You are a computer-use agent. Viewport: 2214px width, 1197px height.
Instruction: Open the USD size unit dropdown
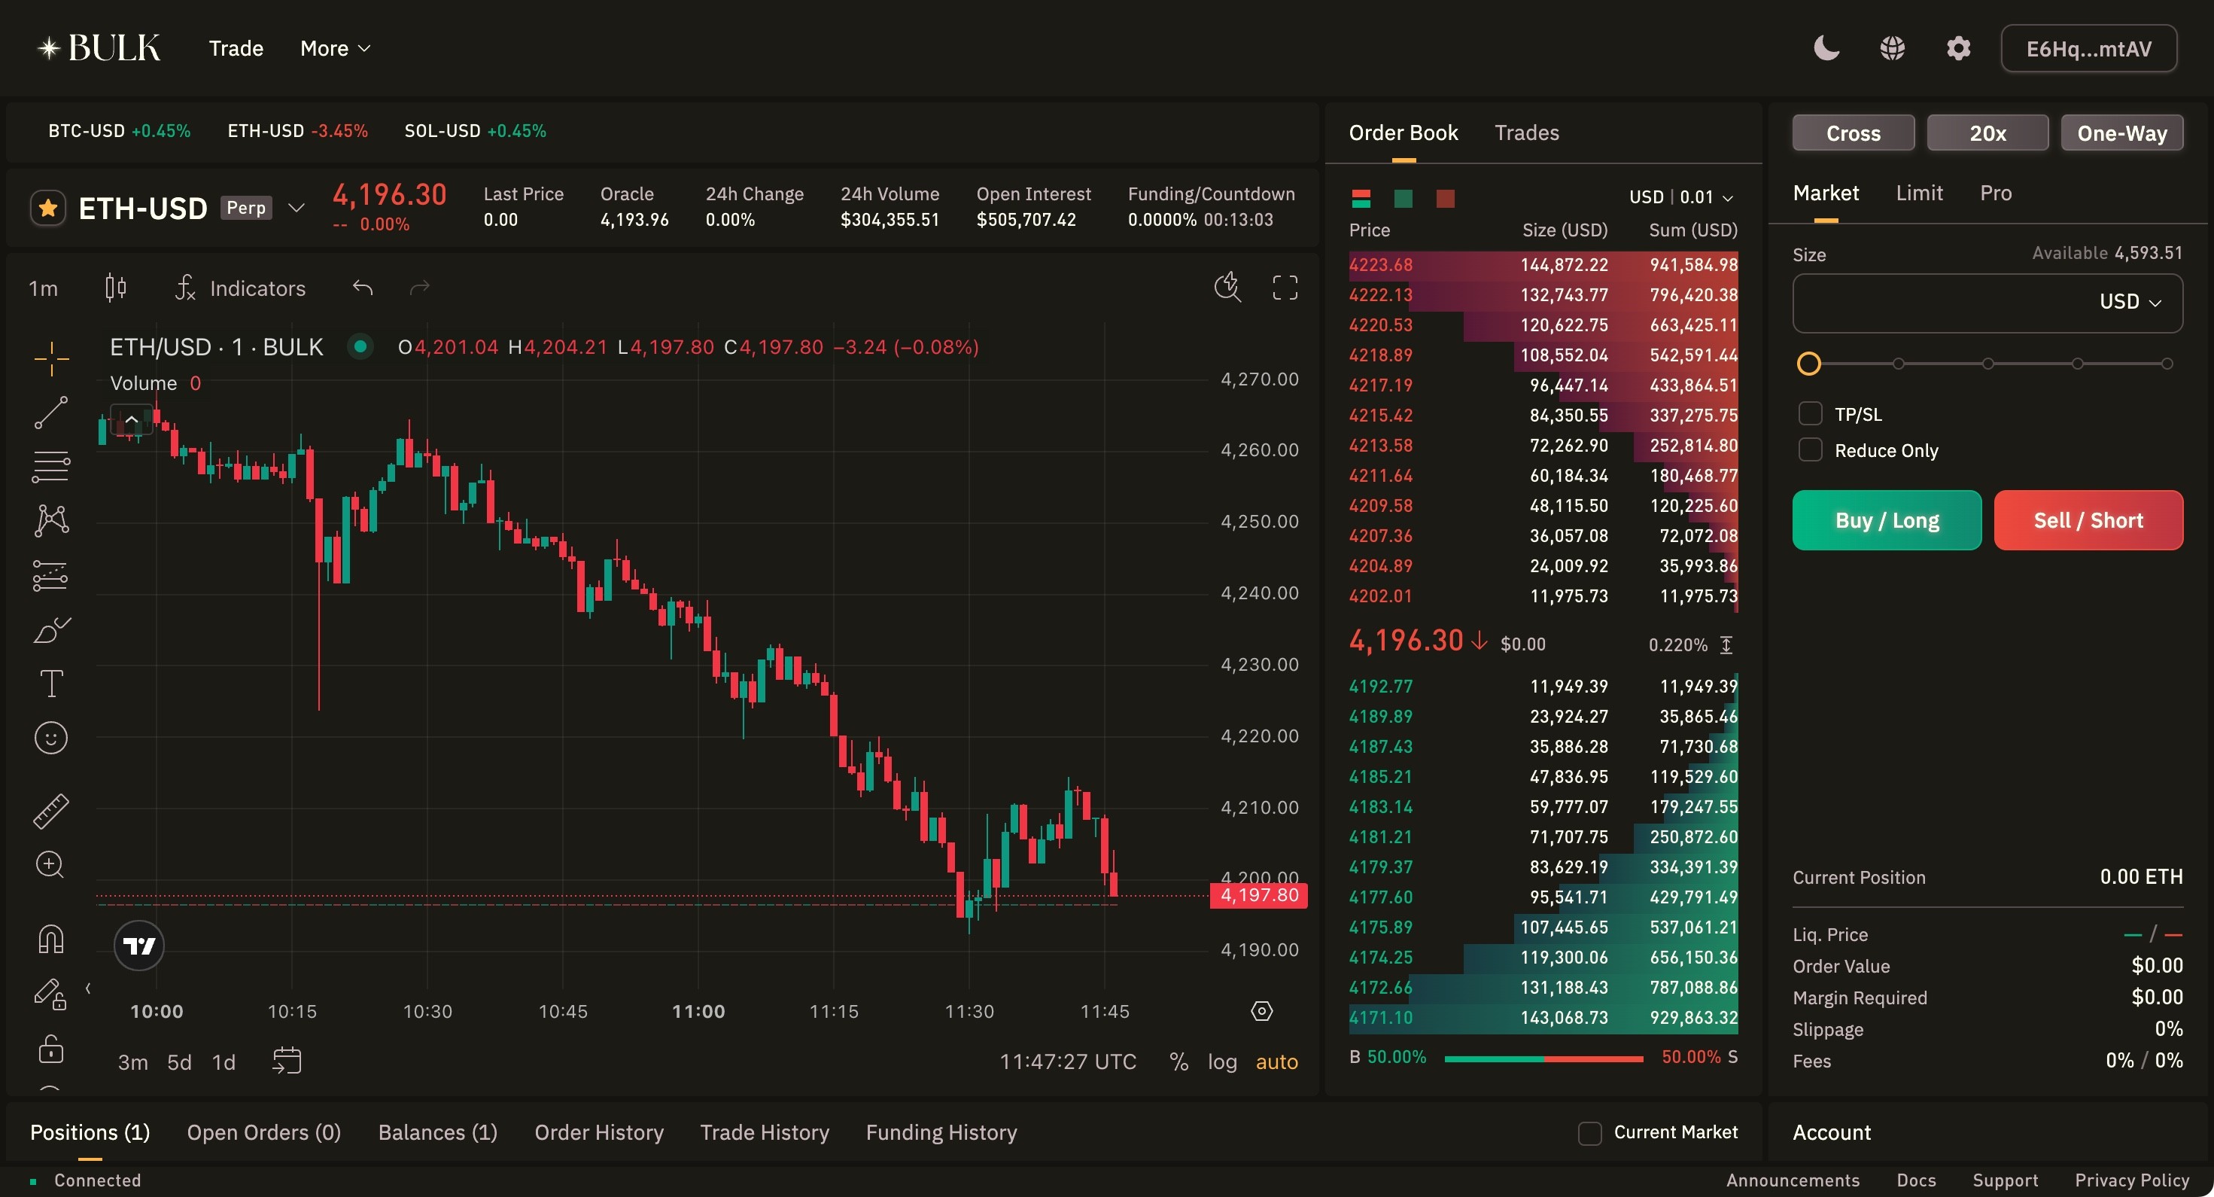(x=2129, y=302)
